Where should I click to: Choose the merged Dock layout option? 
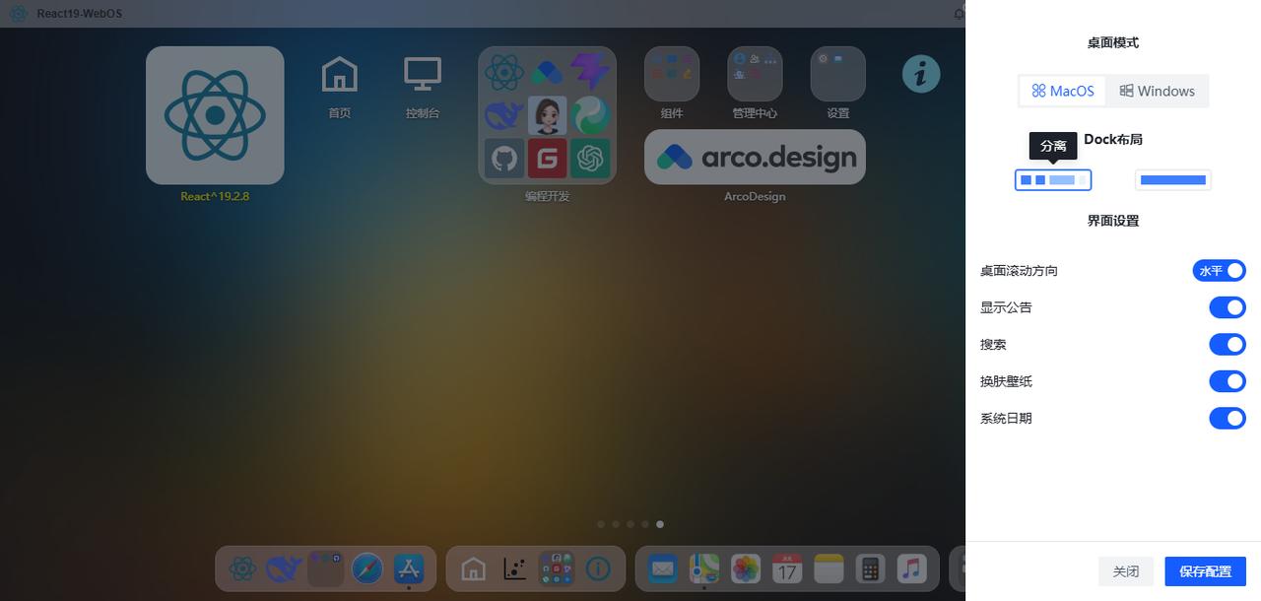click(1172, 180)
